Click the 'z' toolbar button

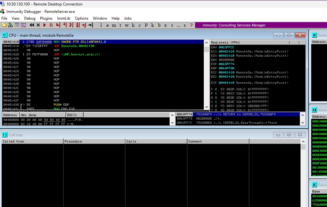coord(165,25)
